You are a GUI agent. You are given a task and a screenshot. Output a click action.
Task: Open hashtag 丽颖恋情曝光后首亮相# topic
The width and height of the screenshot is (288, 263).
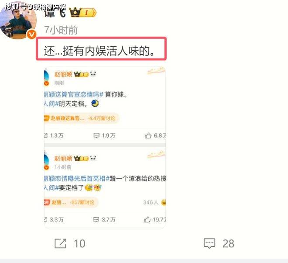click(x=77, y=178)
